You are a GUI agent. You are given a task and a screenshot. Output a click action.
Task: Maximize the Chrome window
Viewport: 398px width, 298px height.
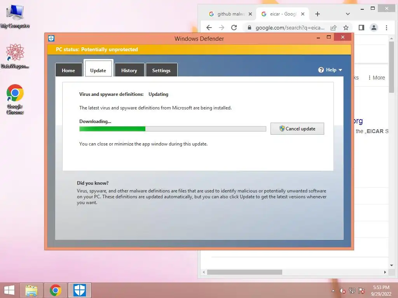373,9
